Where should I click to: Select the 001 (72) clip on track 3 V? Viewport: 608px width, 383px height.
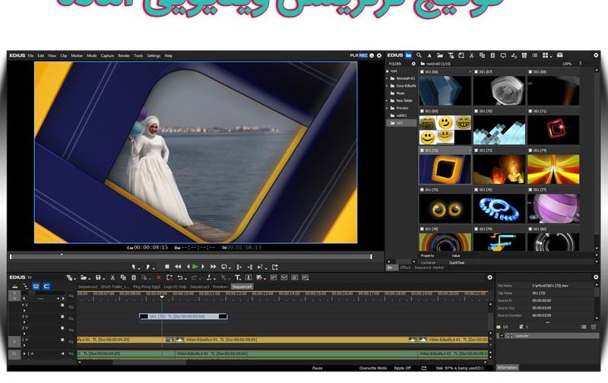183,316
